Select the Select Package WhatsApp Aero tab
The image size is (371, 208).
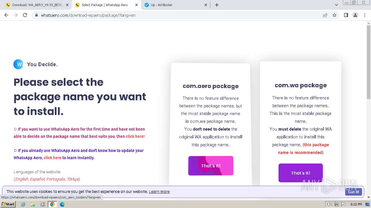pyautogui.click(x=106, y=5)
